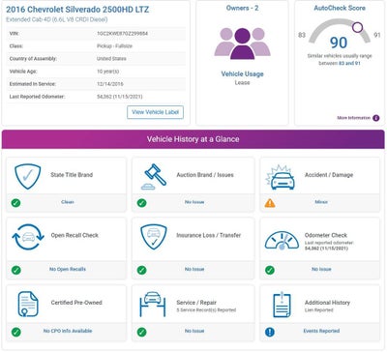Click the Lien Reported subtext
Image resolution: width=387 pixels, height=352 pixels.
tap(319, 310)
